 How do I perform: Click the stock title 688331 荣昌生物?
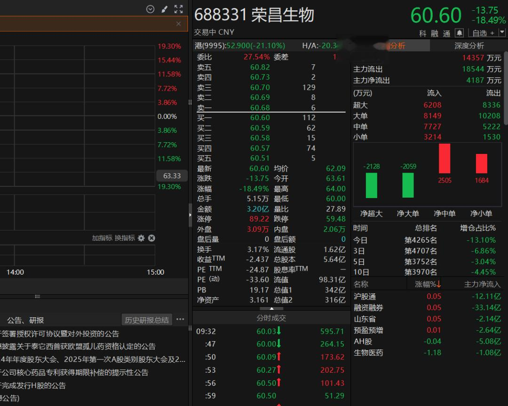pos(254,15)
